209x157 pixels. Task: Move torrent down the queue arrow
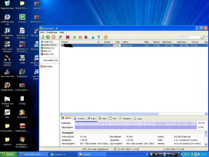point(99,37)
